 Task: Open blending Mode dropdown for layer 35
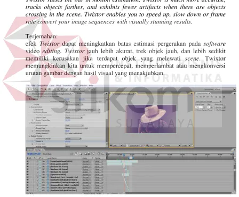[x=86, y=164]
